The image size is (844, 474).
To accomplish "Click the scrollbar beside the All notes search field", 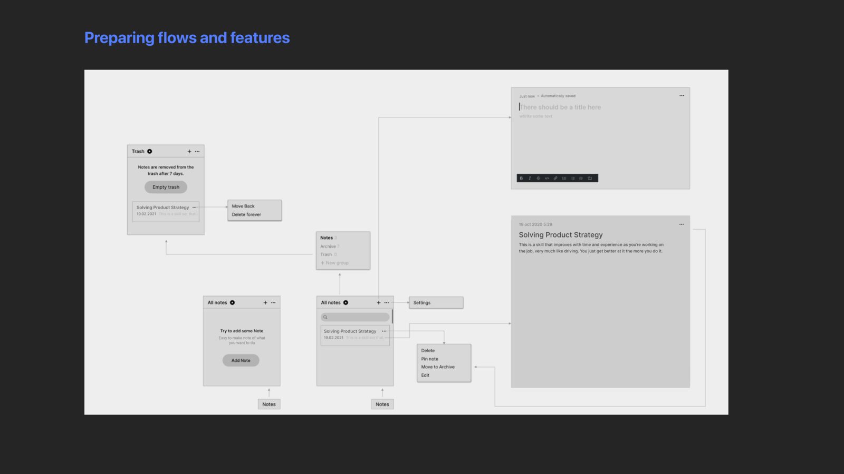I will tap(392, 317).
